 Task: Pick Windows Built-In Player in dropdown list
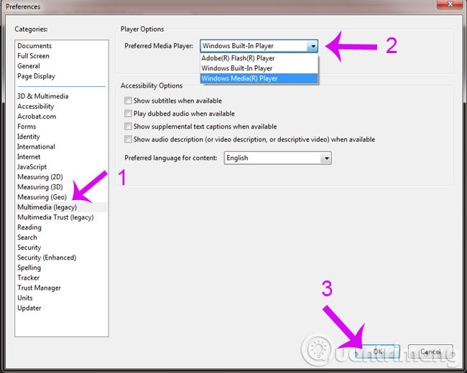point(259,68)
